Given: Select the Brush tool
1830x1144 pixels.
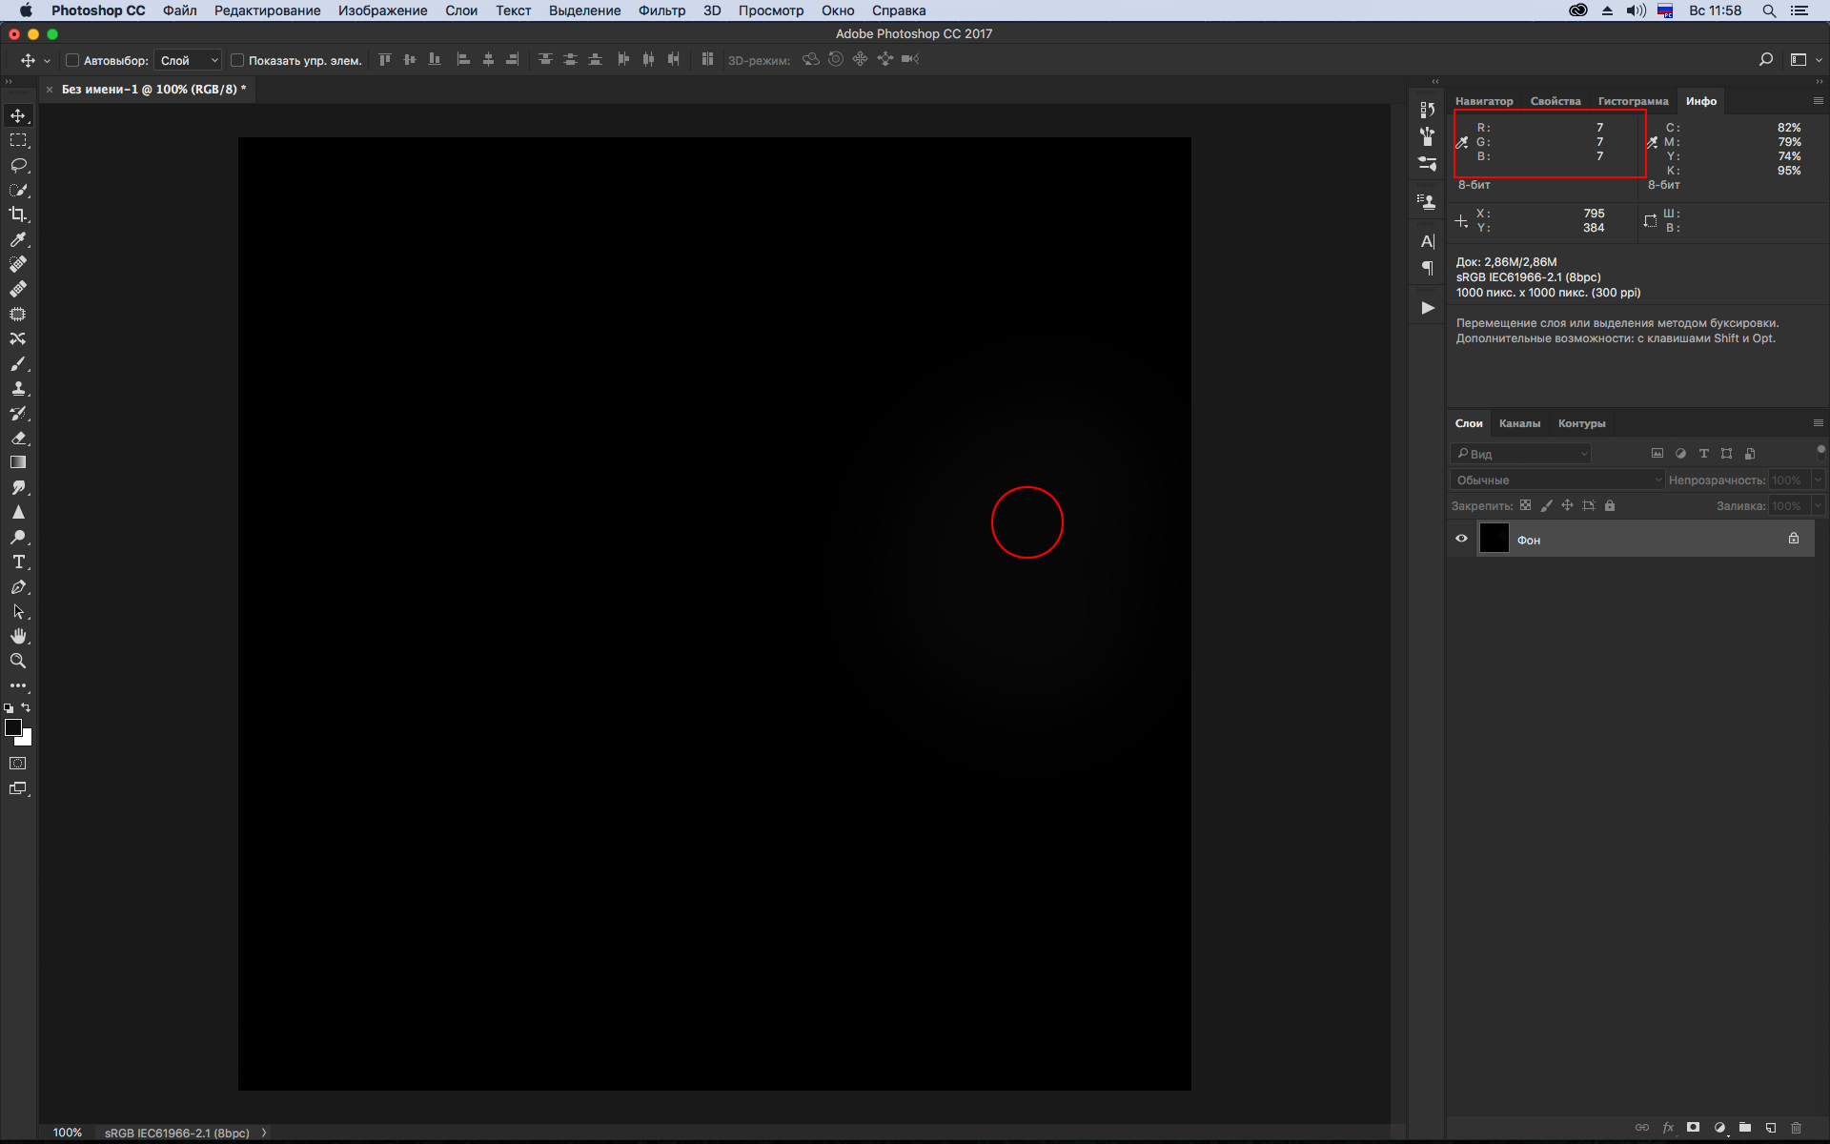Looking at the screenshot, I should click(18, 363).
